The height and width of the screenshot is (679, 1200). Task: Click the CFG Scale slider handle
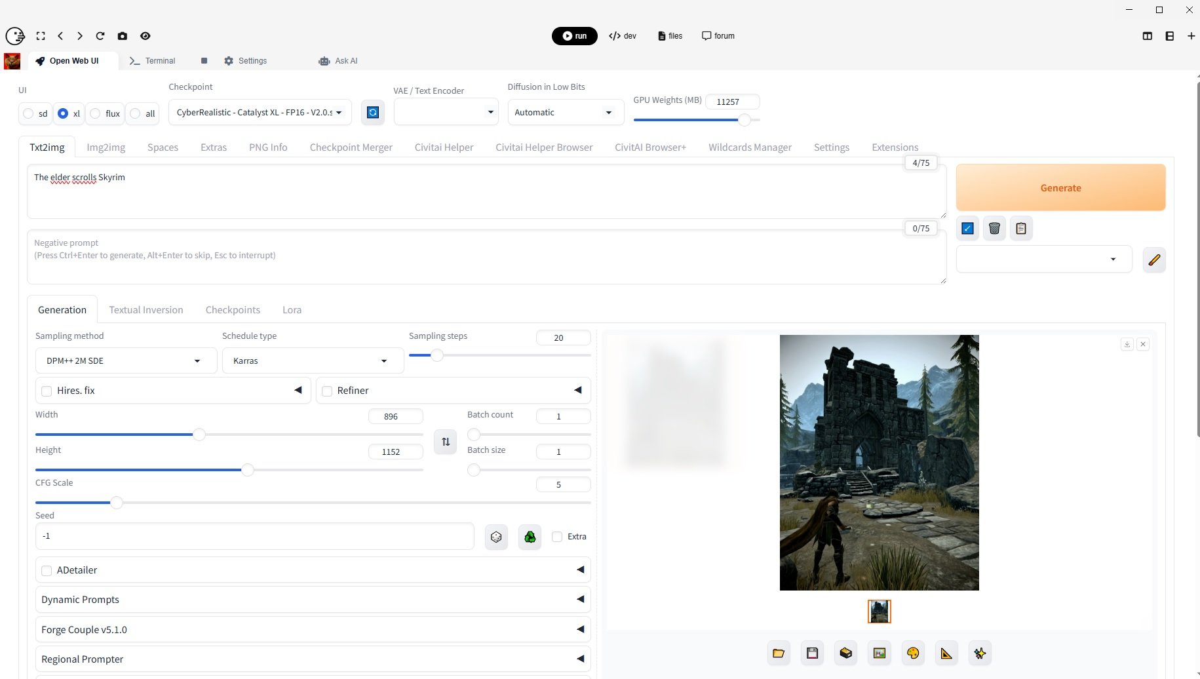tap(117, 503)
